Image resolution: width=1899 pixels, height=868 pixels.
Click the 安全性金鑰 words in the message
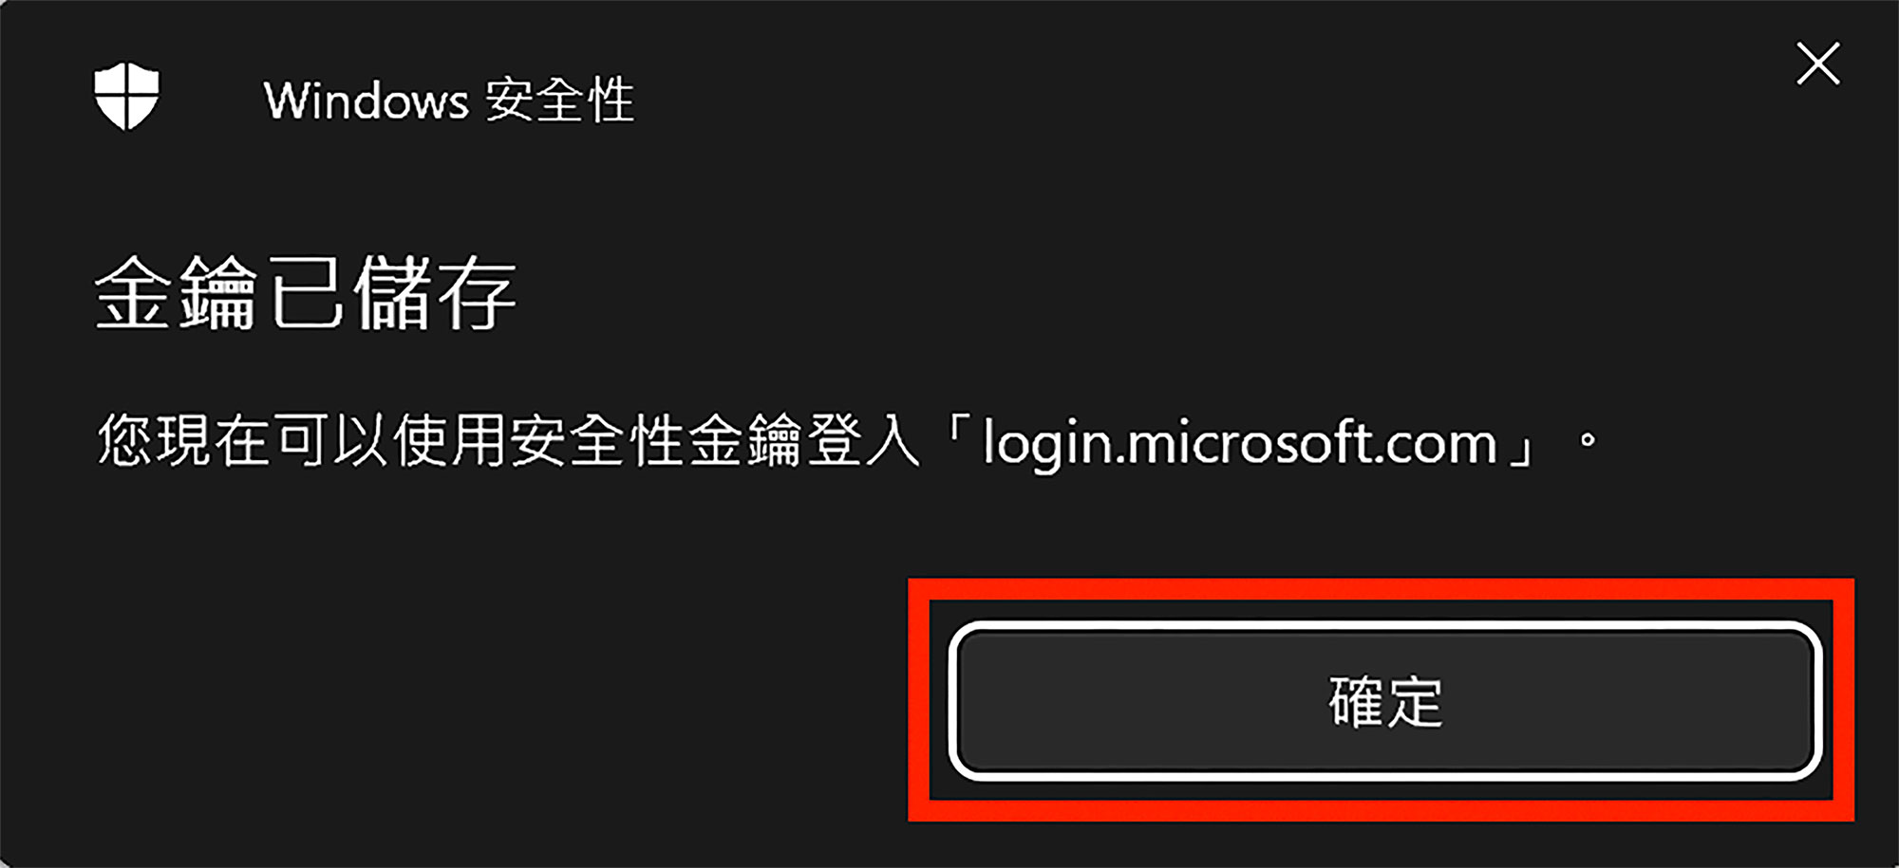pos(656,441)
